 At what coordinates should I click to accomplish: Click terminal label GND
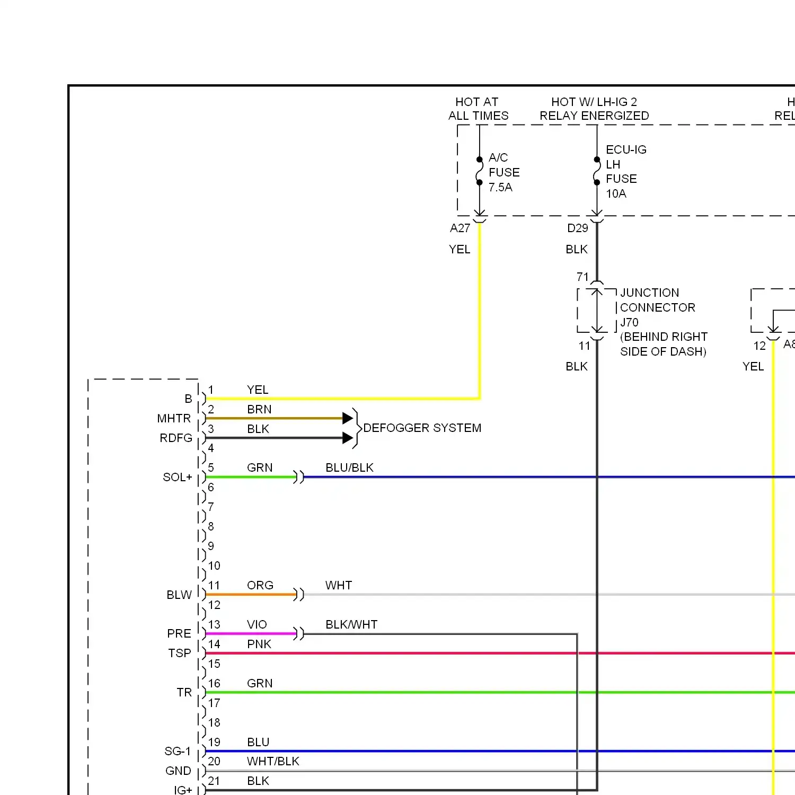[x=178, y=771]
